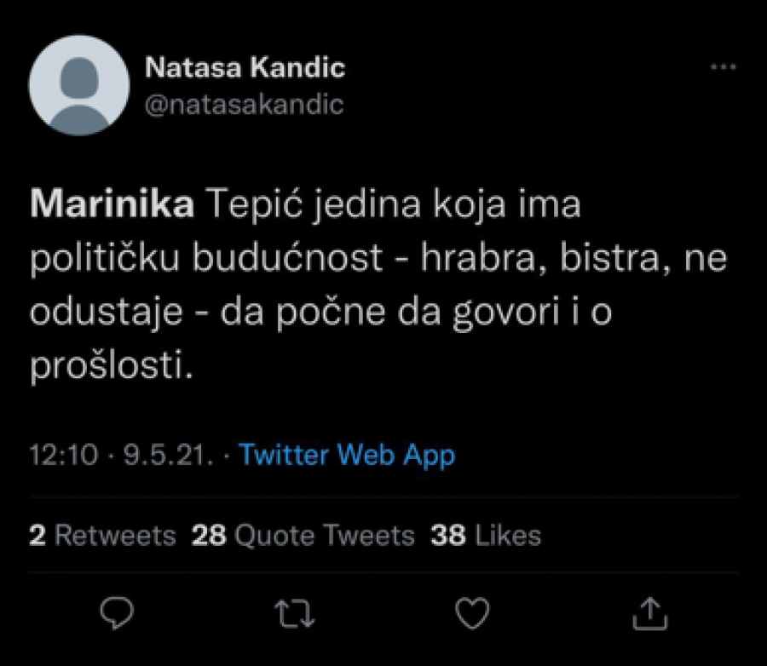Retweet the tweet about Marinika Tepić
Screen dimensions: 767x666
click(x=296, y=610)
